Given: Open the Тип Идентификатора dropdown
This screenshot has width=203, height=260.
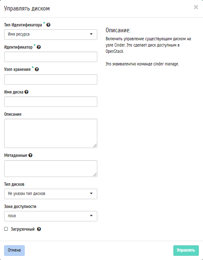Looking at the screenshot, I should coord(51,34).
